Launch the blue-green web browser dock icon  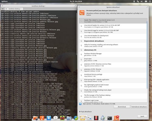click(76, 118)
